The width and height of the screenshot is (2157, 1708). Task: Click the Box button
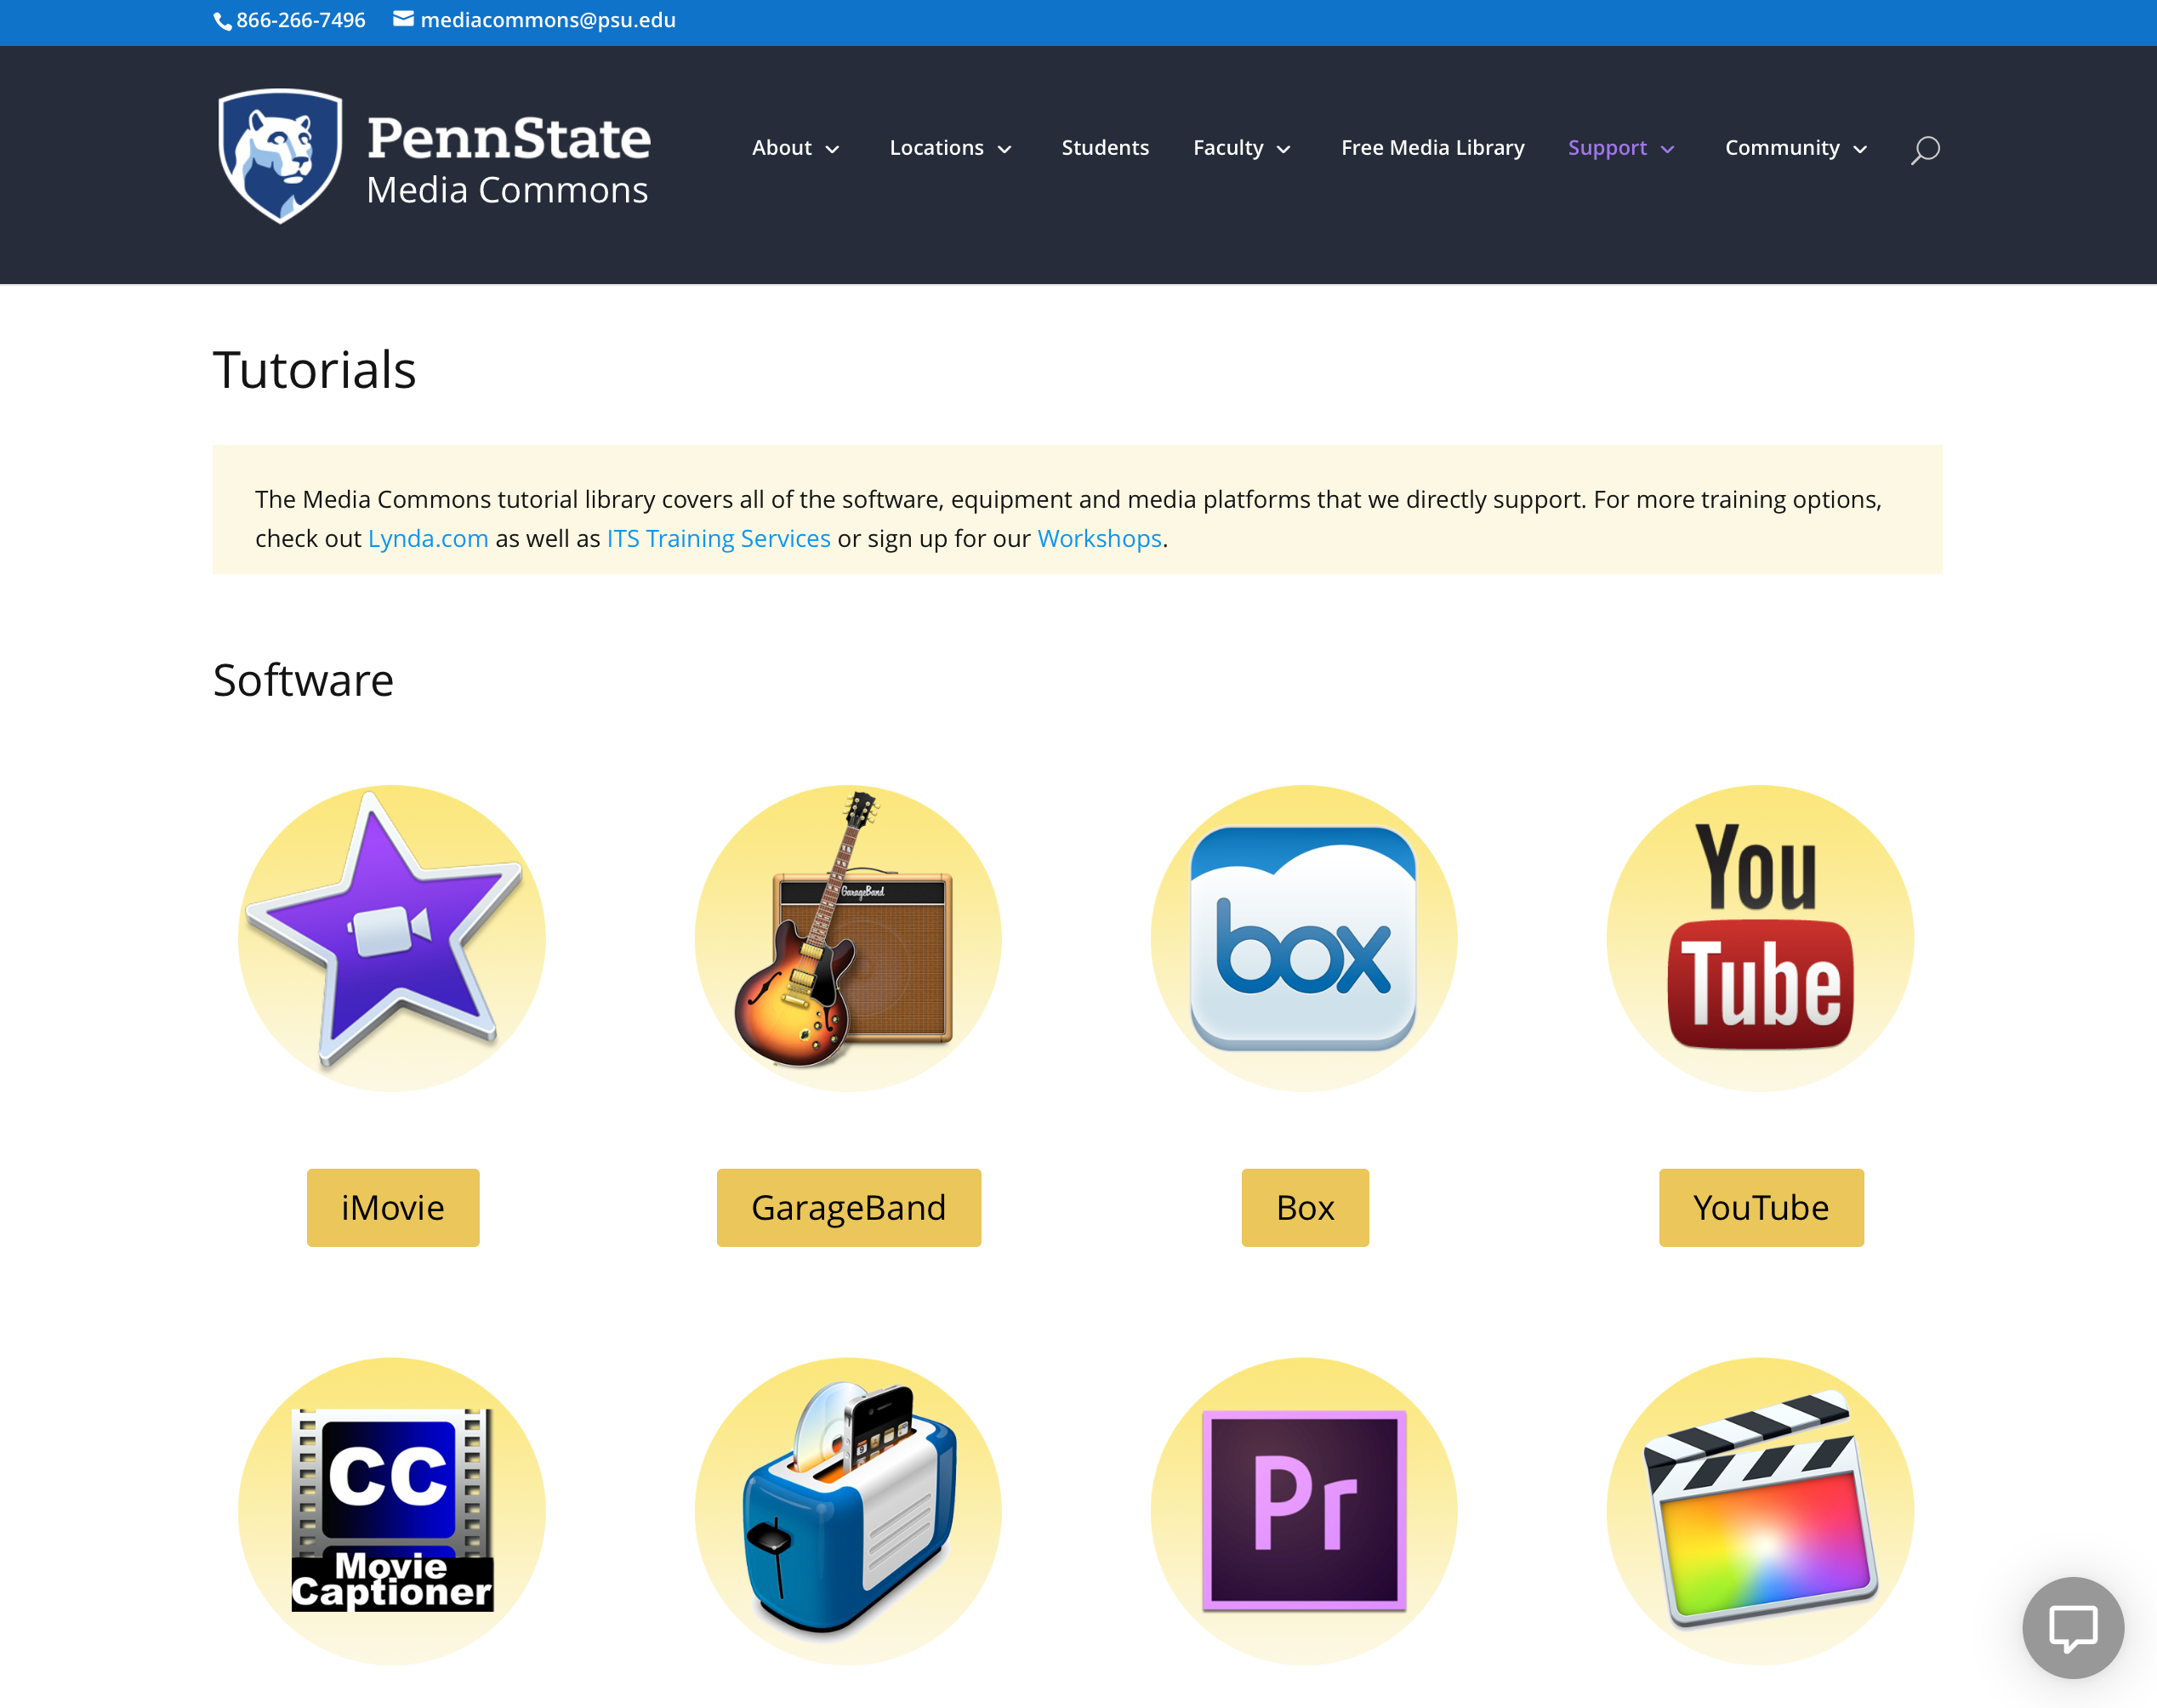(x=1305, y=1207)
